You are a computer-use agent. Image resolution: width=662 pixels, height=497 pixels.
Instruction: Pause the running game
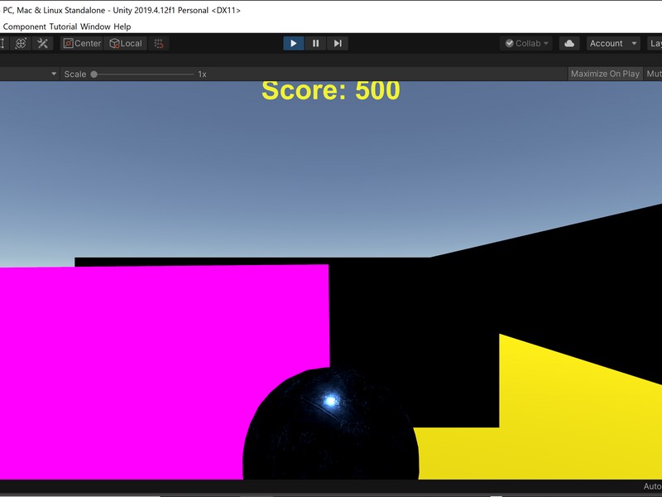click(315, 43)
